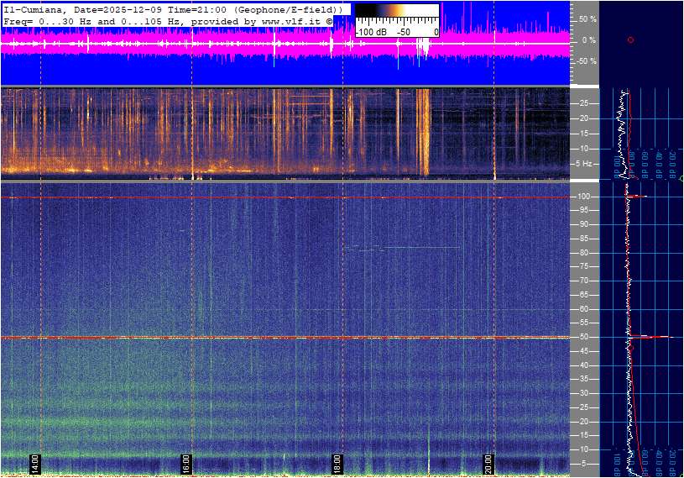The height and width of the screenshot is (478, 684).
Task: Click the -100 dB color scale label
Action: click(x=370, y=32)
